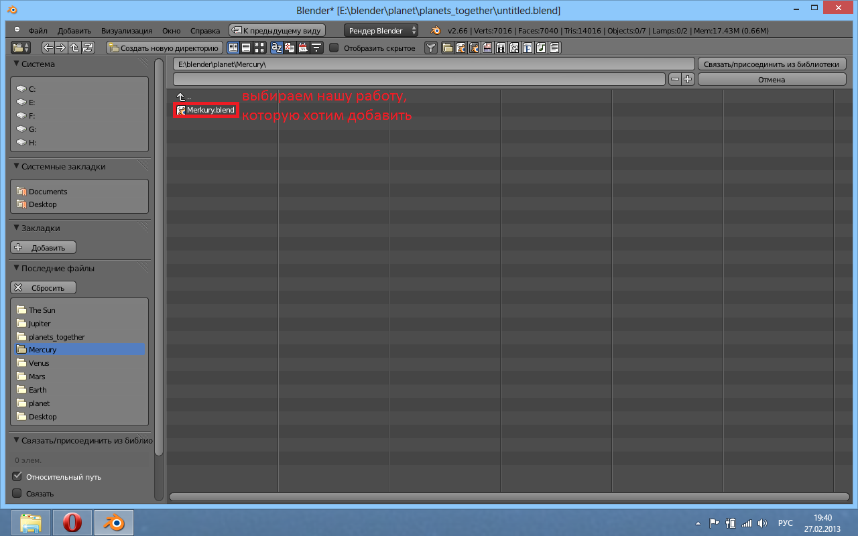Collapse the Системные закладки panel
858x536 pixels.
pyautogui.click(x=17, y=166)
